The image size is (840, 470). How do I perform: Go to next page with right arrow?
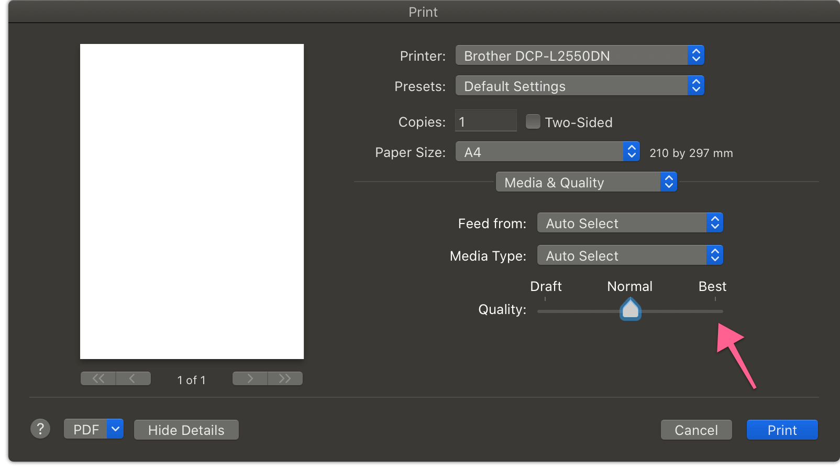(x=250, y=378)
